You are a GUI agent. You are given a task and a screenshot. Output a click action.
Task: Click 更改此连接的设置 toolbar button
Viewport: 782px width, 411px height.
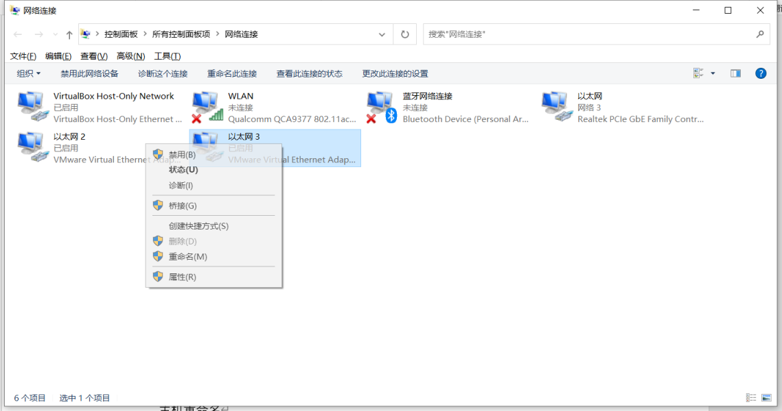pyautogui.click(x=395, y=74)
